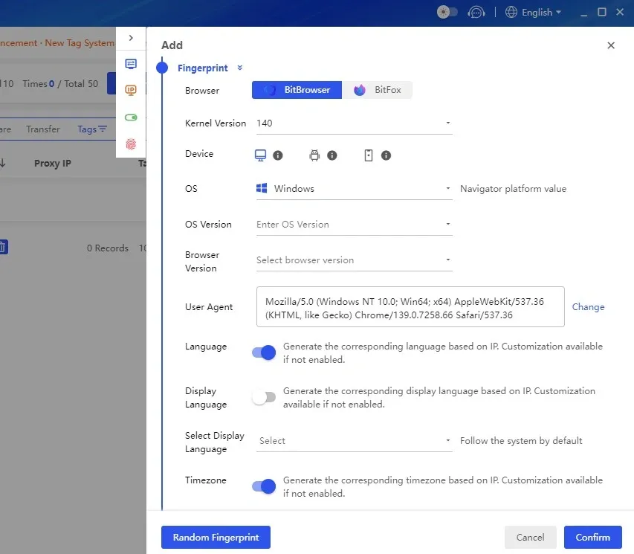
Task: Click the customer support chat icon
Action: [476, 13]
